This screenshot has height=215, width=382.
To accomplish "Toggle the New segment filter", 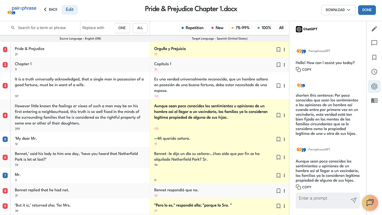I will point(217,28).
